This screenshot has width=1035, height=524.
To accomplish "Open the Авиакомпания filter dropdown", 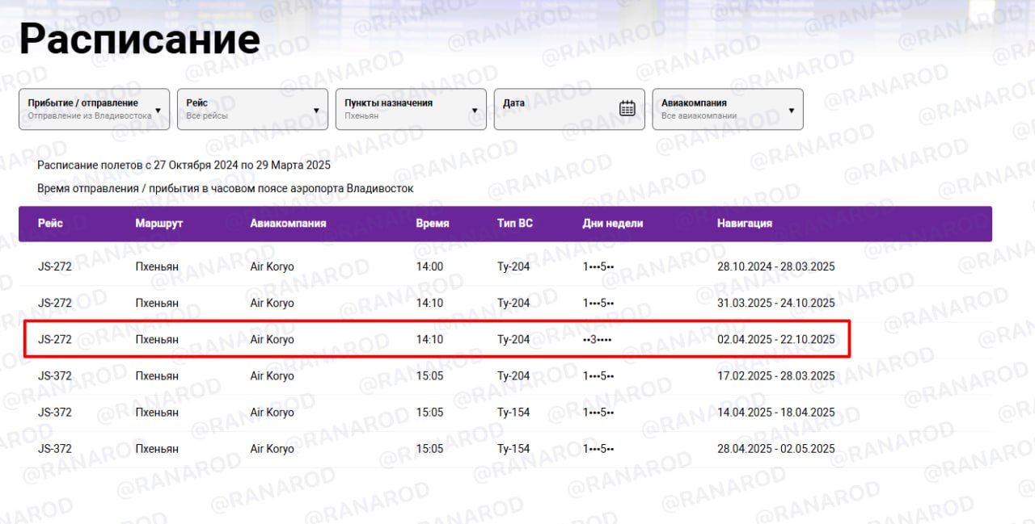I will tap(728, 109).
